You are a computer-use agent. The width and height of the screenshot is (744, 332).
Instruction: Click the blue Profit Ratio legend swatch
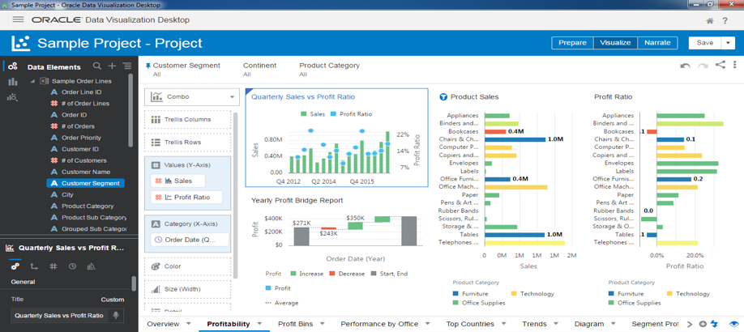(x=333, y=114)
